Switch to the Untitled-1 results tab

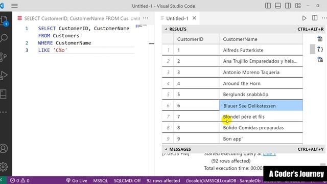click(177, 18)
